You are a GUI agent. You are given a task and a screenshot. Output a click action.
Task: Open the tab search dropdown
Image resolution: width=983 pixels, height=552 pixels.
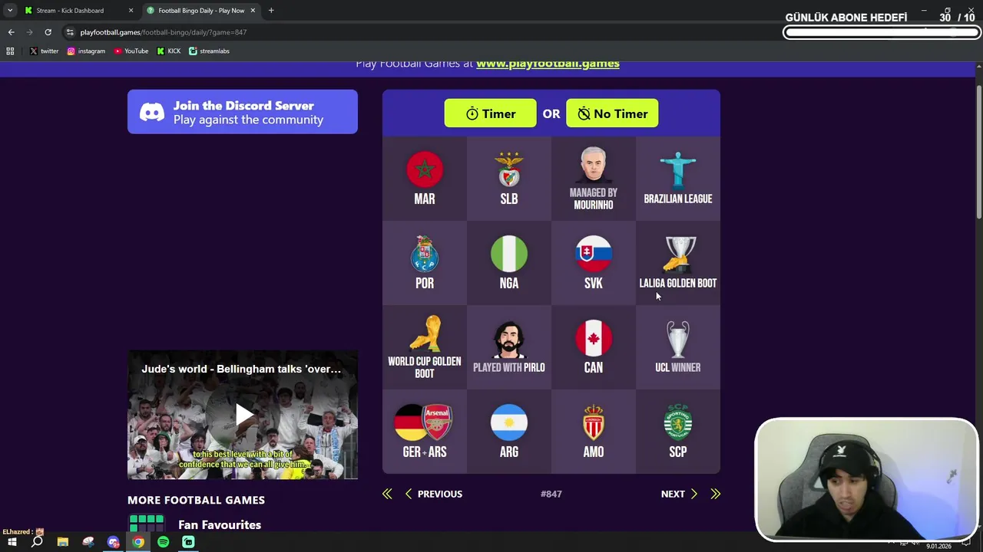10,11
